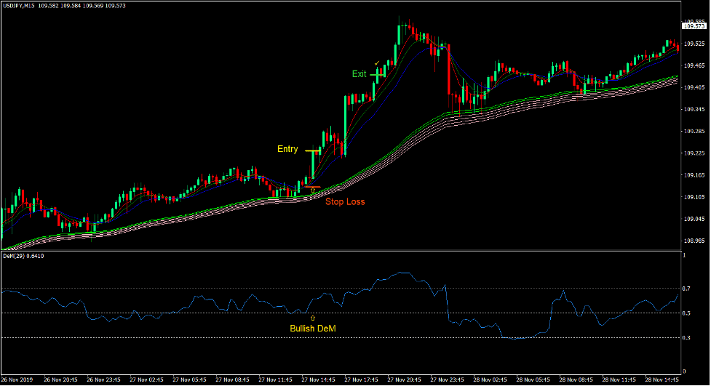Select the yellow Entry label
711x386 pixels.
coord(287,149)
